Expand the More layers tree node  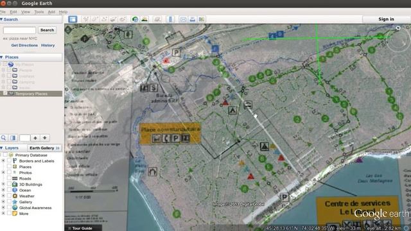click(3, 214)
